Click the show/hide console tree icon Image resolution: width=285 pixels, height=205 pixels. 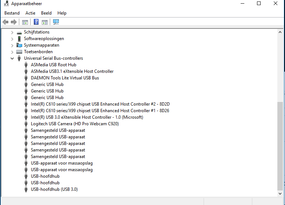pos(25,22)
